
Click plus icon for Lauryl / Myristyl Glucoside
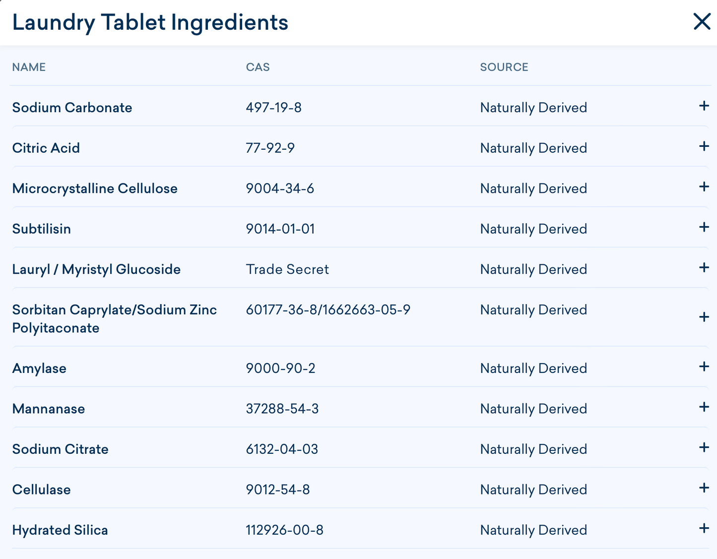(x=704, y=267)
